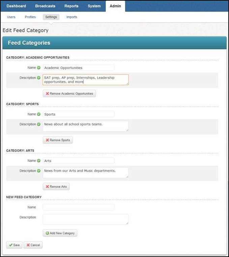This screenshot has height=257, width=229.
Task: Focus the New Feed Category name field
Action: 79,207
